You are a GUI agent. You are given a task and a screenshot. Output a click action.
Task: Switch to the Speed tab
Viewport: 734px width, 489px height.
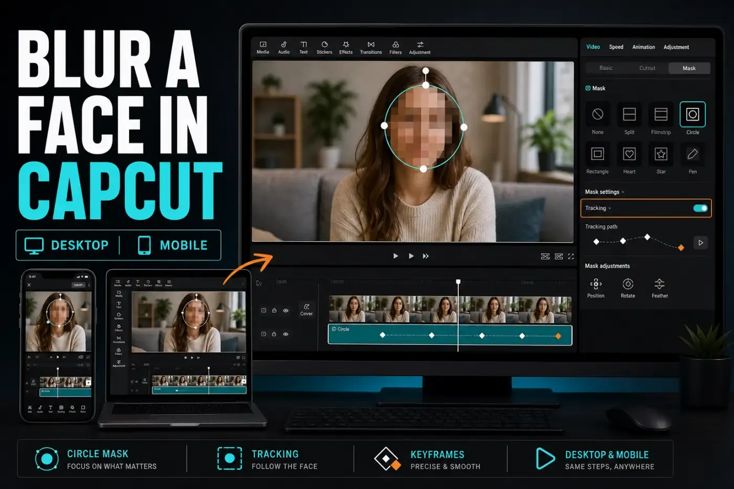click(616, 47)
